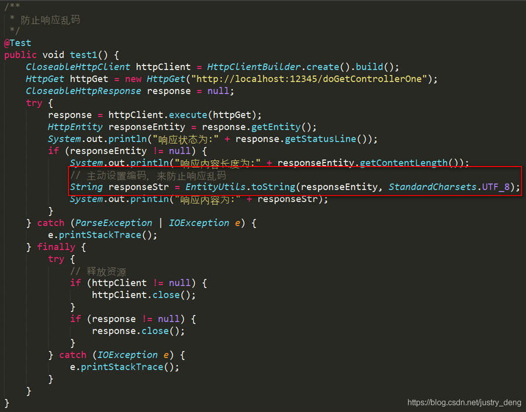526x412 pixels.
Task: Click the getContentLength method call
Action: click(x=403, y=162)
